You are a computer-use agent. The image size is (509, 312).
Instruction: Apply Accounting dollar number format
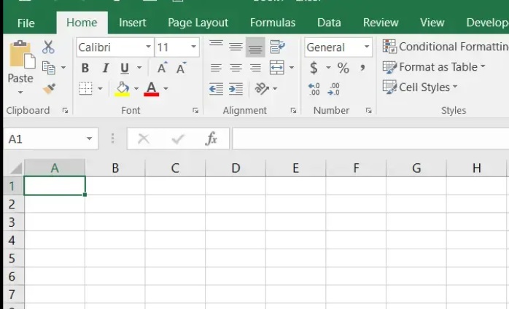[x=314, y=68]
